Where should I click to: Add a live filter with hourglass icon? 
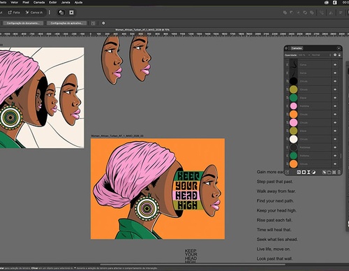[309, 173]
